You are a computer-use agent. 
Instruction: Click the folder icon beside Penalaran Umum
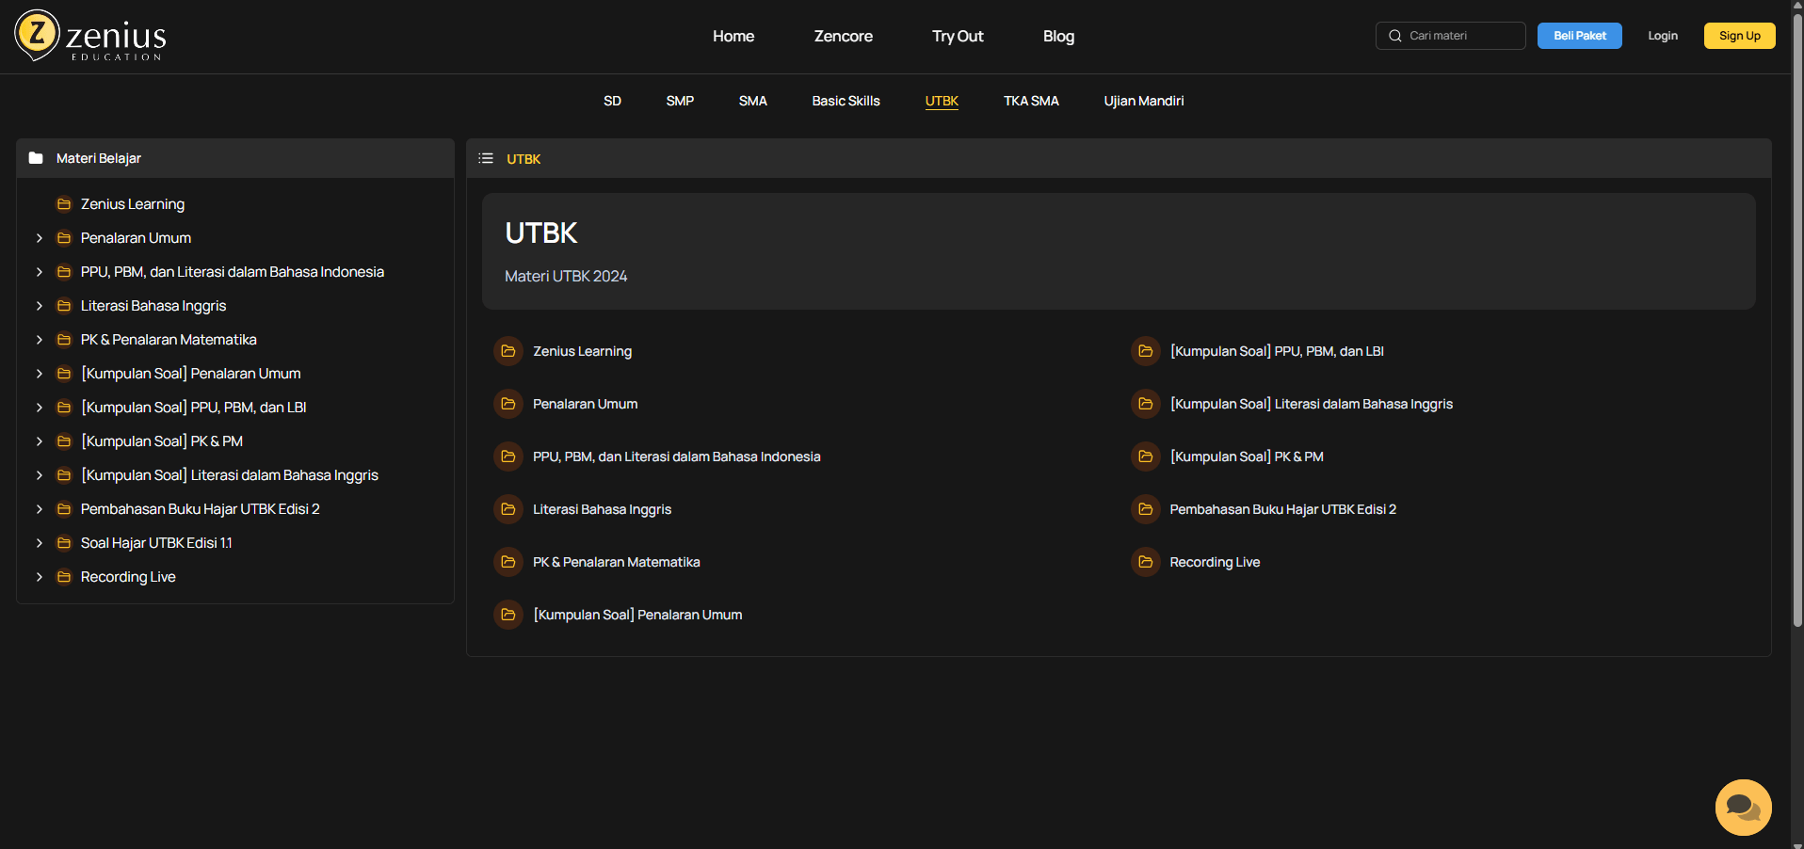64,238
